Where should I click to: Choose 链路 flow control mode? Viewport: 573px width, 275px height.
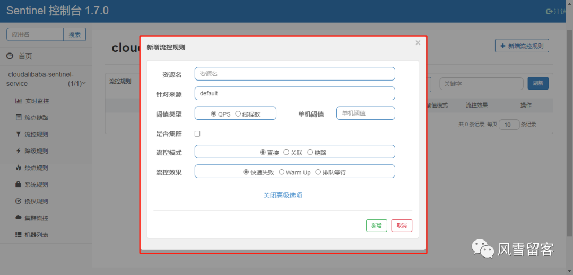click(x=310, y=153)
